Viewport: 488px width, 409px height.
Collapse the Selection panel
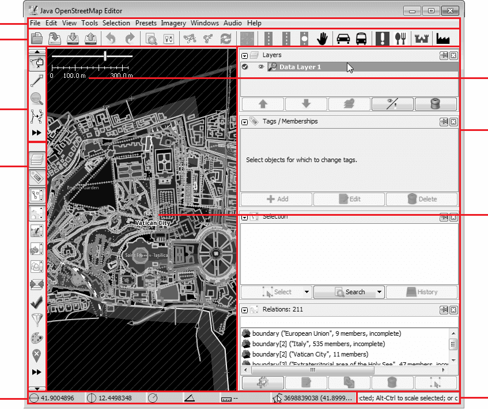pos(245,217)
